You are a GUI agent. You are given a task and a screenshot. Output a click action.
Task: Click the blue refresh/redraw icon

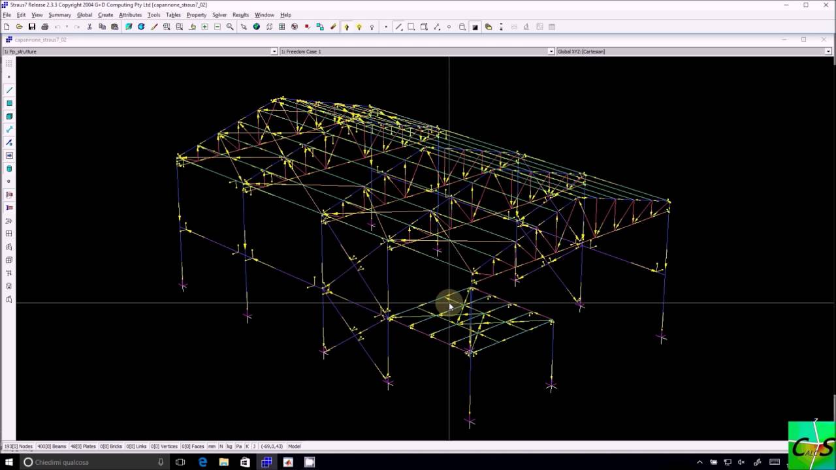pyautogui.click(x=141, y=27)
